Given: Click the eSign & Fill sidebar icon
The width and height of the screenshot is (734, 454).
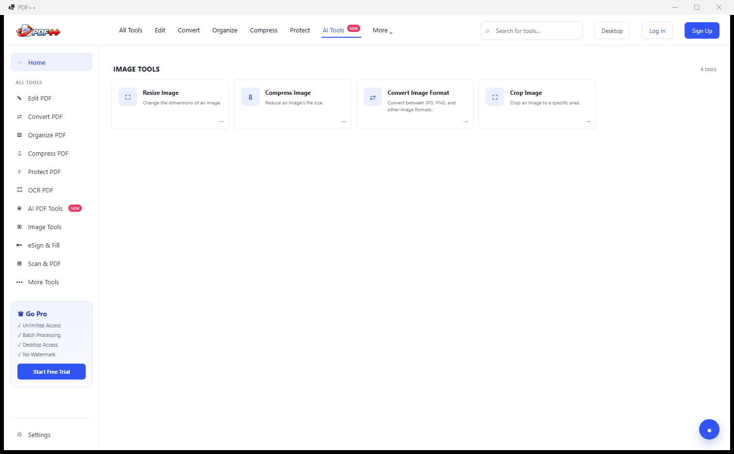Looking at the screenshot, I should (x=19, y=245).
